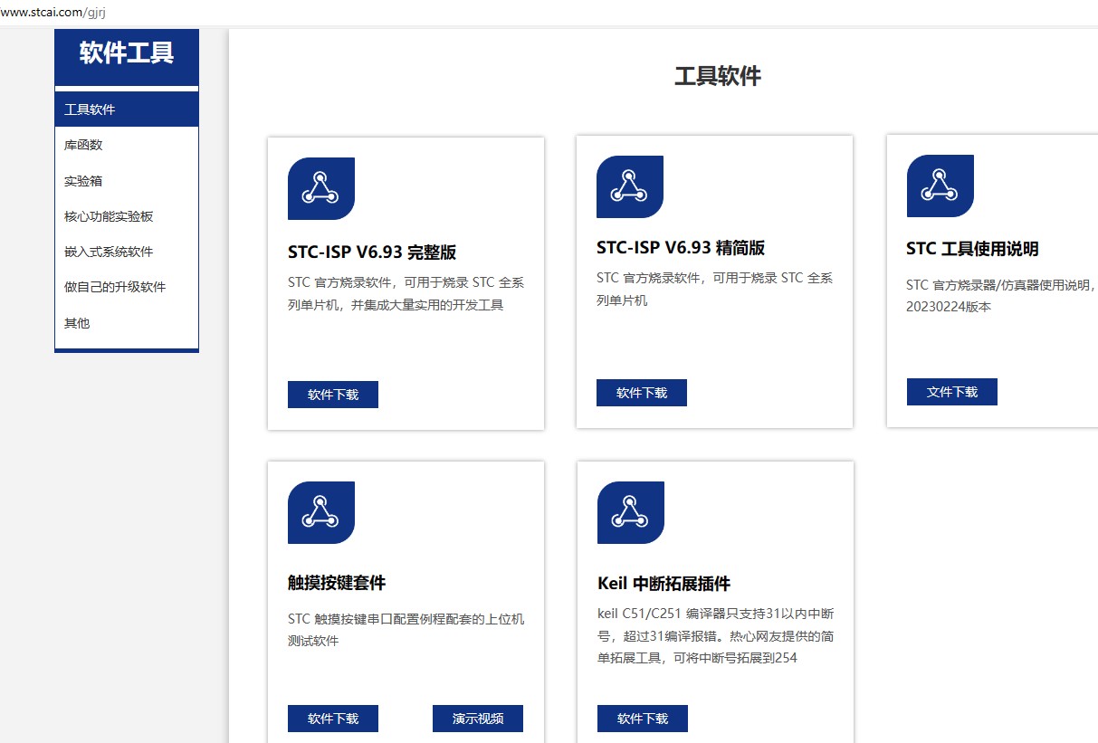Viewport: 1098px width, 743px height.
Task: Click the 触摸按键套件 card icon
Action: click(321, 512)
